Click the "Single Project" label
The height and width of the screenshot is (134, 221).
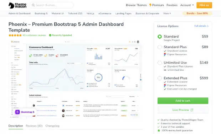coord(172,40)
